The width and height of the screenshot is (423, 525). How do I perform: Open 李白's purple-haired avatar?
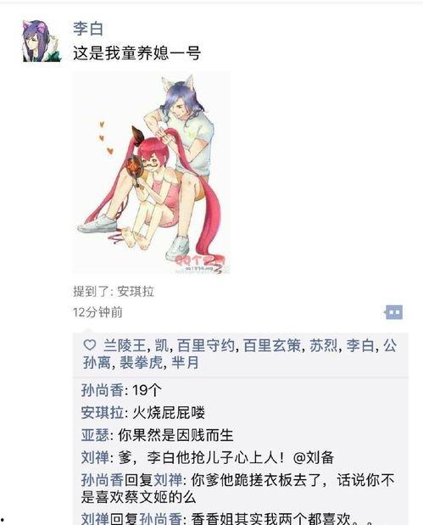[42, 42]
